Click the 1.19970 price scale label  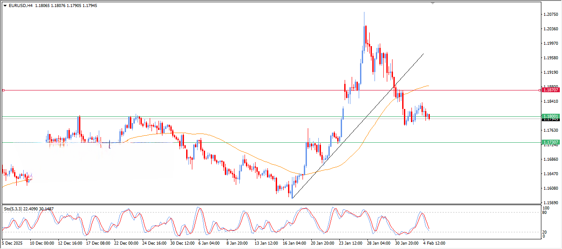click(551, 43)
